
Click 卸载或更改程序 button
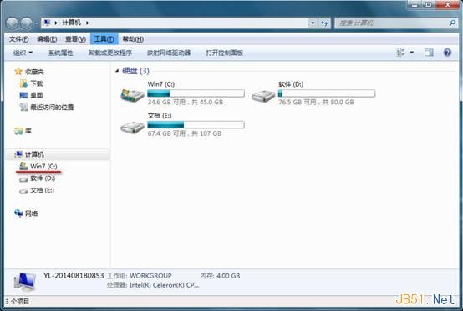tap(110, 53)
